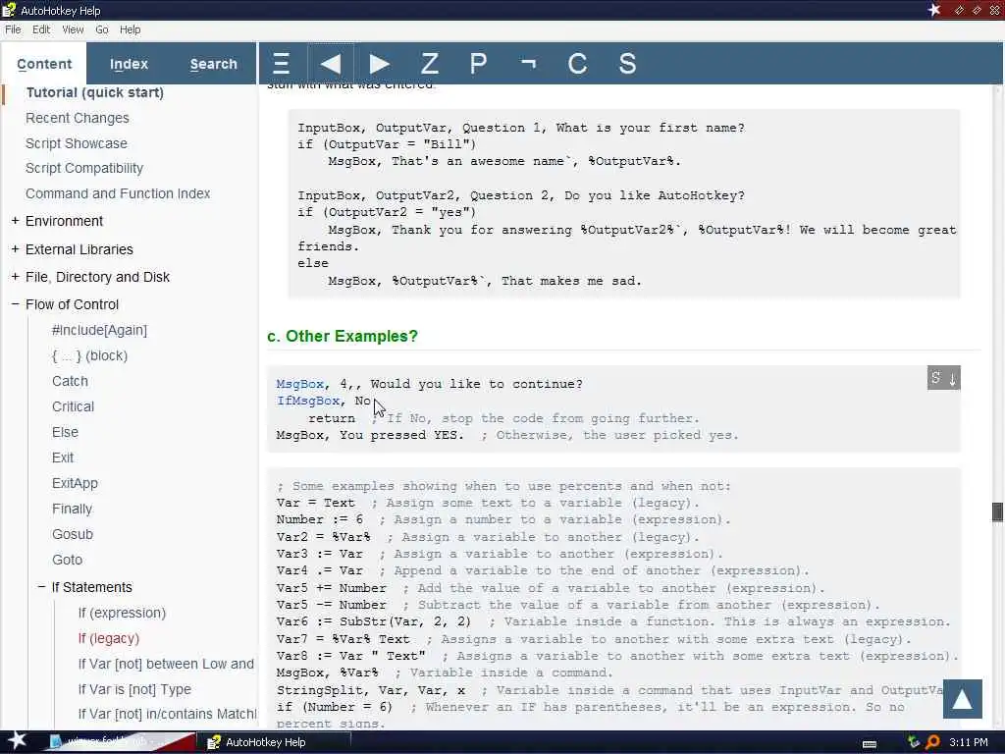Image resolution: width=1005 pixels, height=754 pixels.
Task: Click the Z toolbar icon
Action: pos(430,64)
